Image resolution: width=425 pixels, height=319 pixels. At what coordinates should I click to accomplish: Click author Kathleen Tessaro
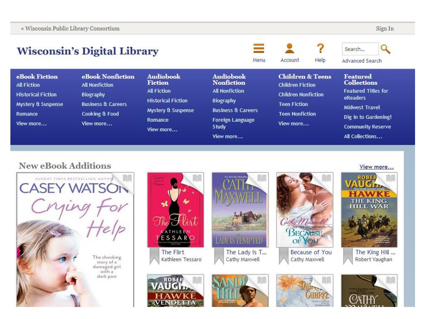point(181,260)
